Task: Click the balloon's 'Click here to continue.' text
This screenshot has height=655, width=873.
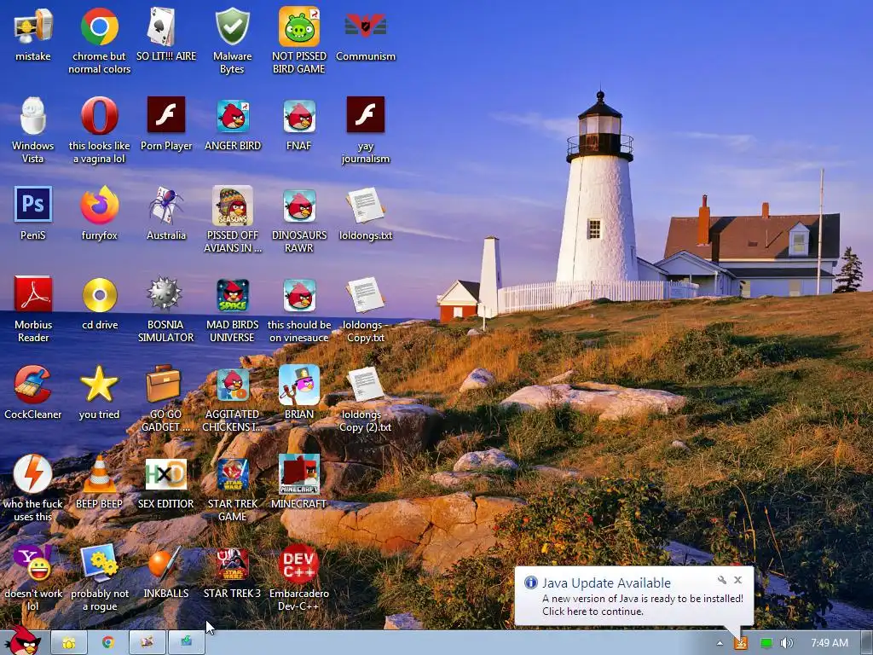Action: [593, 611]
